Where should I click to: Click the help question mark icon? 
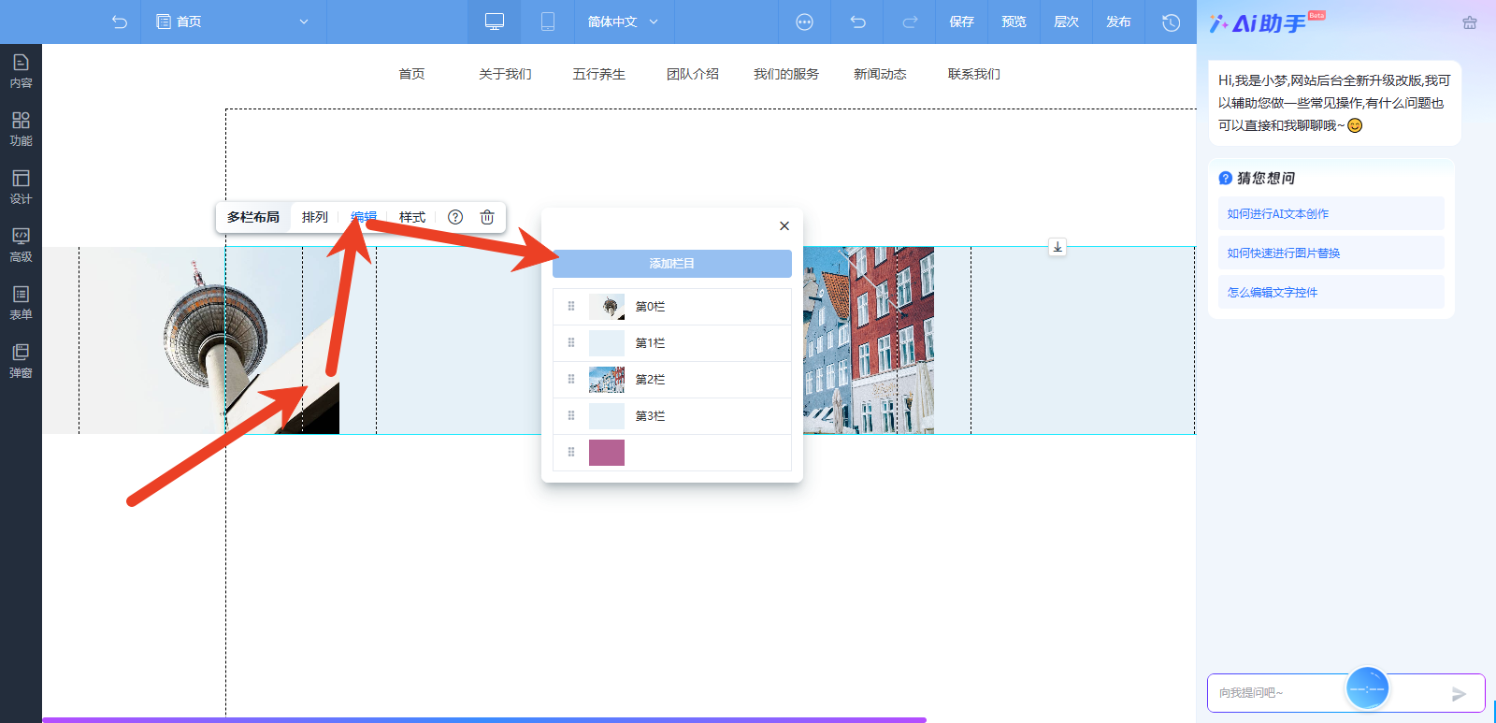(x=455, y=217)
